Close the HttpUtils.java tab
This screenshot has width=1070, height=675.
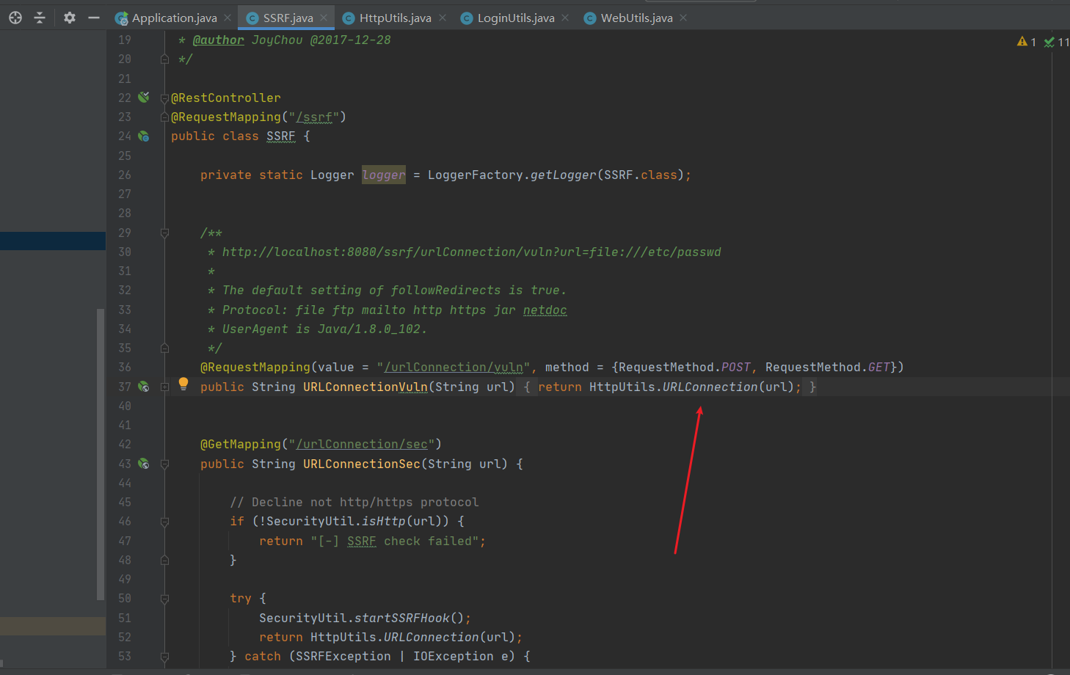pos(442,18)
